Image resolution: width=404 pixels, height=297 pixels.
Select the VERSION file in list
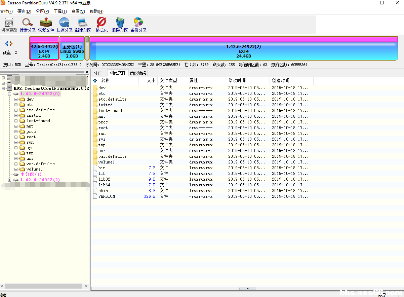click(107, 196)
